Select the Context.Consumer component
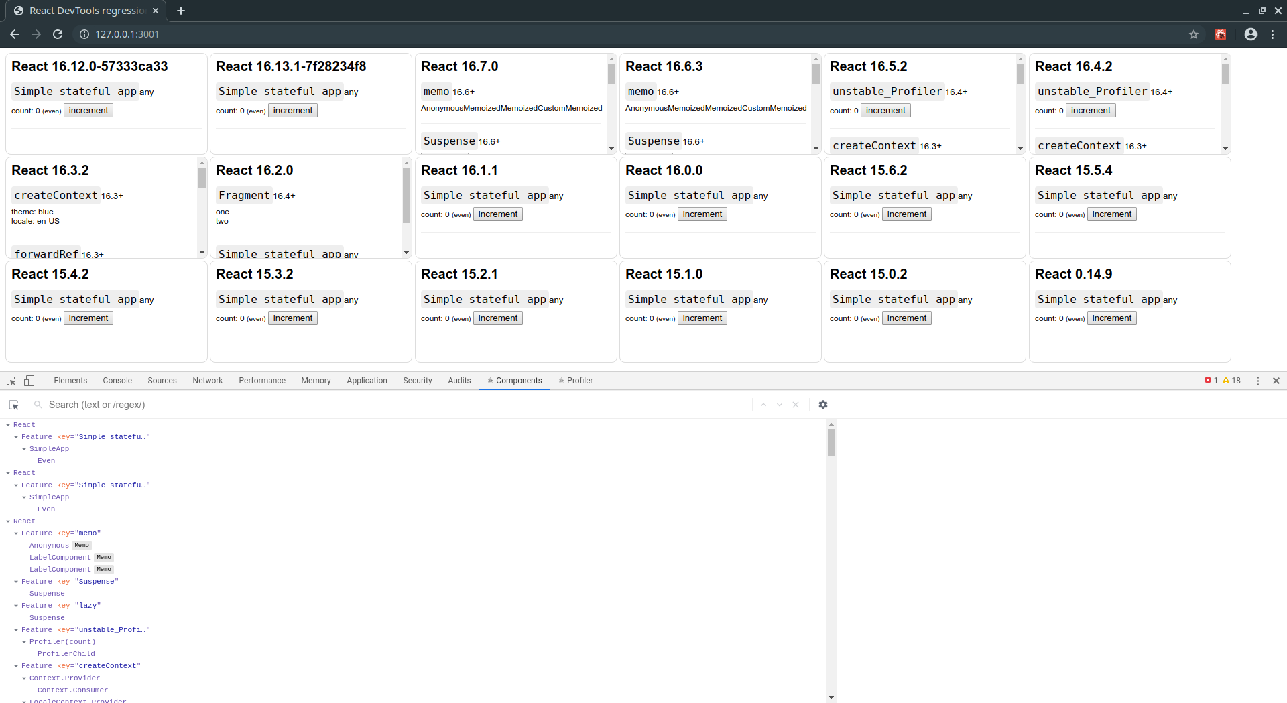 coord(72,690)
